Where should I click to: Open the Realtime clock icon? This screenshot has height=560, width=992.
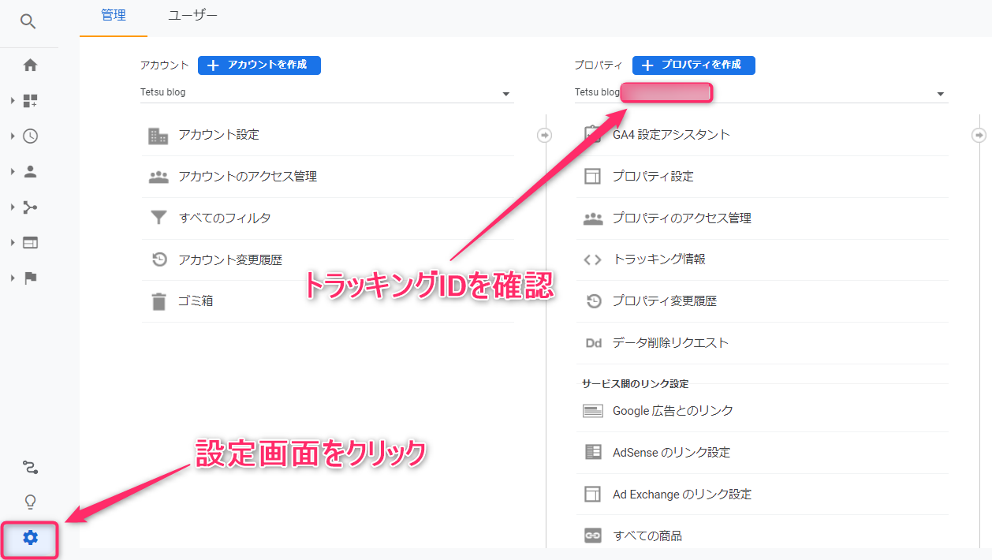29,136
